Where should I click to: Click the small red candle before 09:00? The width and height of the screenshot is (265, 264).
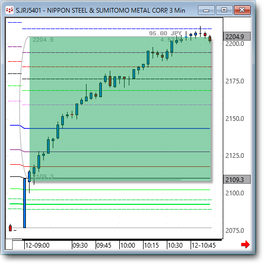(10, 228)
